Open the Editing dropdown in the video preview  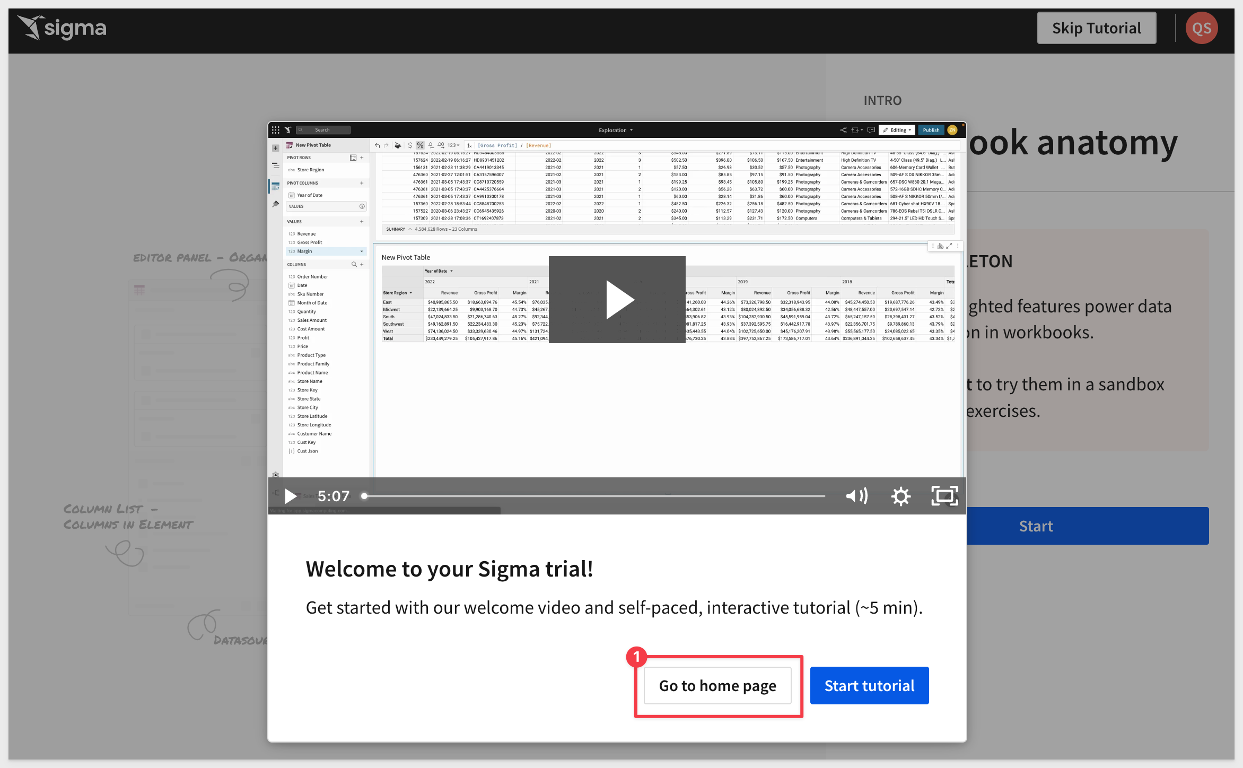(x=897, y=130)
